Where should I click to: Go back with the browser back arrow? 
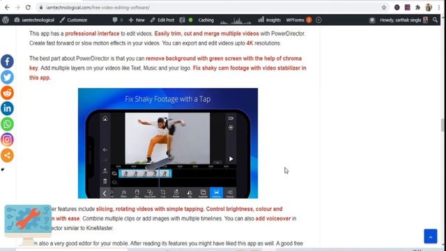[7, 8]
